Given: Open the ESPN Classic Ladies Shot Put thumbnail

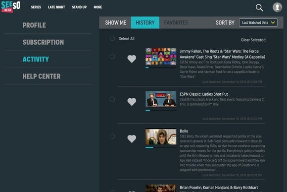Looking at the screenshot, I should coord(161,99).
